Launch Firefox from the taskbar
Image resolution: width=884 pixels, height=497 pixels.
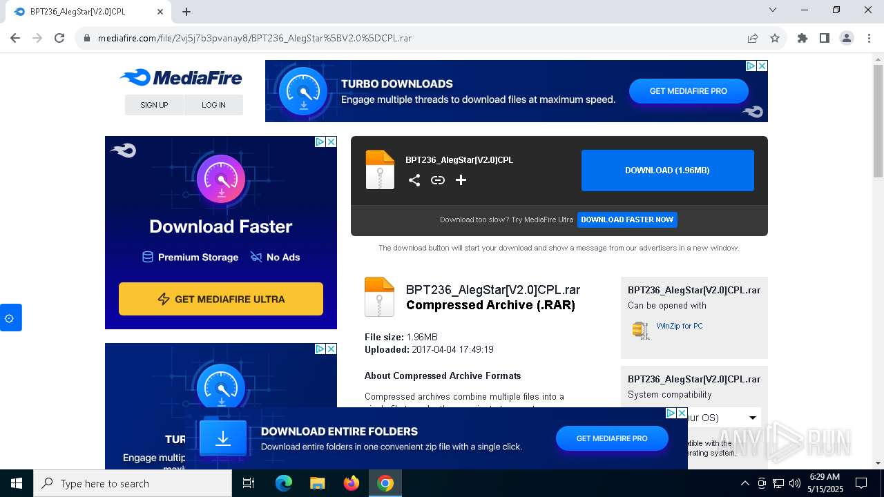point(352,483)
